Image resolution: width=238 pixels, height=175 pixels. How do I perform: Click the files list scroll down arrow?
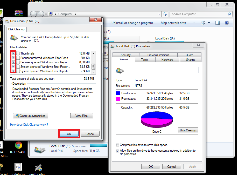pyautogui.click(x=94, y=72)
